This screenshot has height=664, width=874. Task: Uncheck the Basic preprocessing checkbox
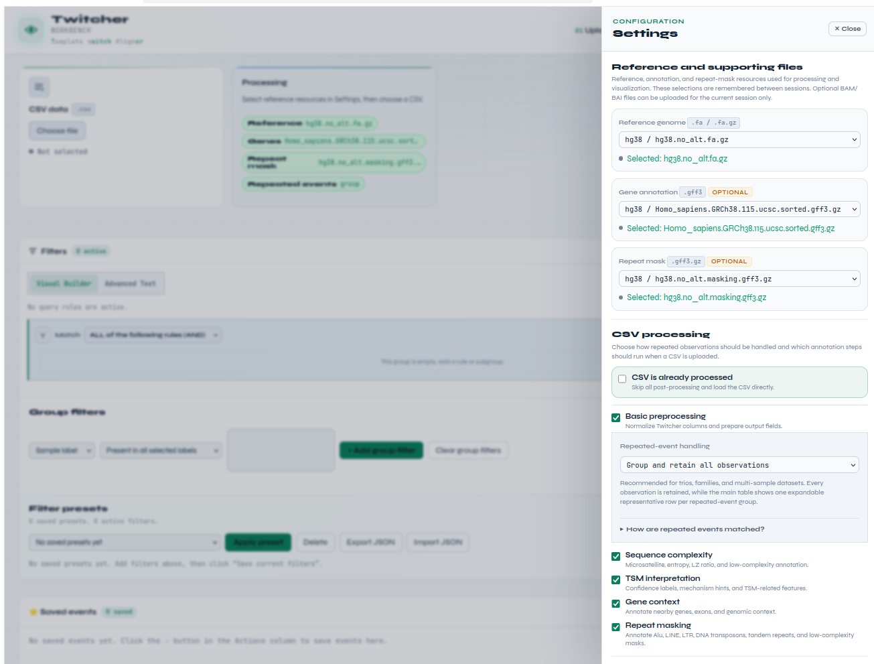[615, 417]
